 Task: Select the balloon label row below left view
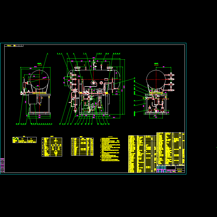34,124
